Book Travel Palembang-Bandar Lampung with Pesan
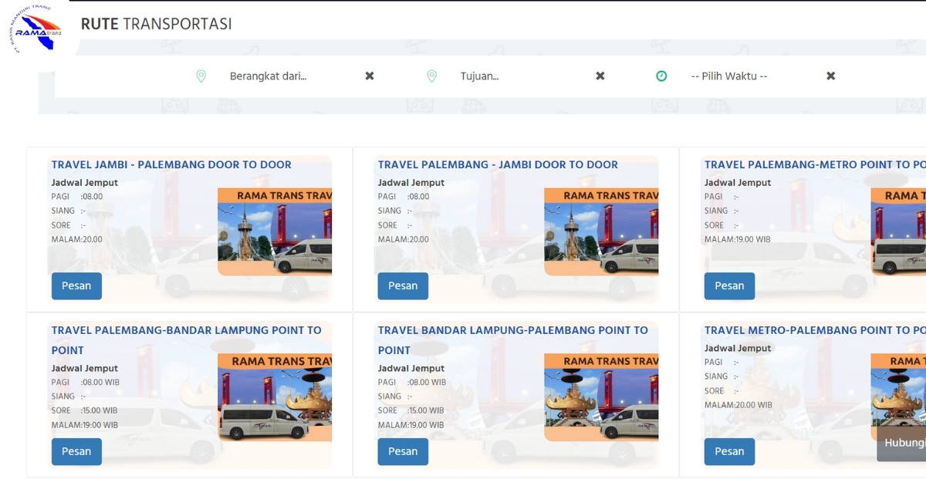926x486 pixels. tap(76, 451)
